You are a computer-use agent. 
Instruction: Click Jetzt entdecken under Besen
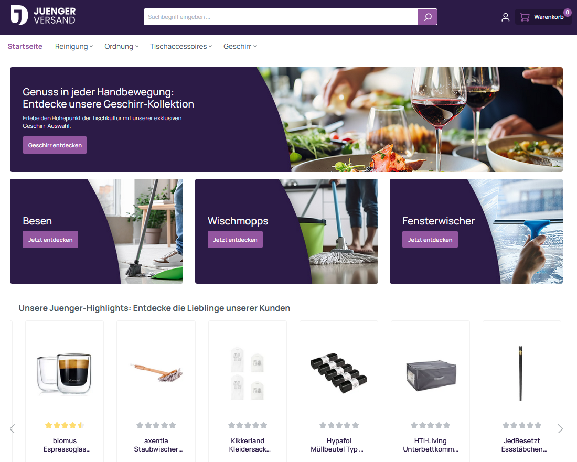click(x=50, y=240)
